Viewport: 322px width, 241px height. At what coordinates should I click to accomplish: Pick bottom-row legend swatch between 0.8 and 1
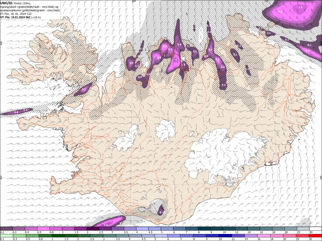45,235
